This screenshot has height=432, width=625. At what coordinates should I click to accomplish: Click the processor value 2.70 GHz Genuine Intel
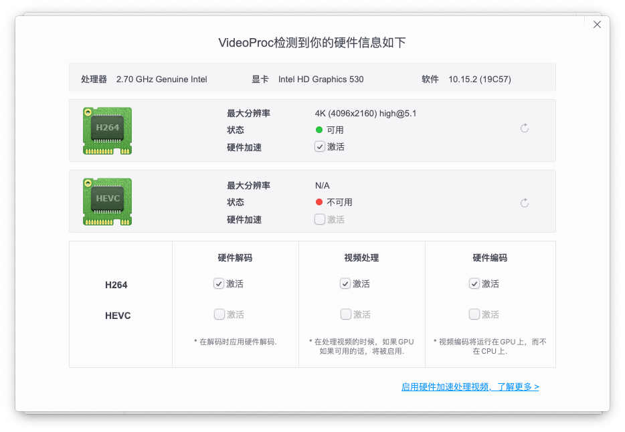click(161, 79)
